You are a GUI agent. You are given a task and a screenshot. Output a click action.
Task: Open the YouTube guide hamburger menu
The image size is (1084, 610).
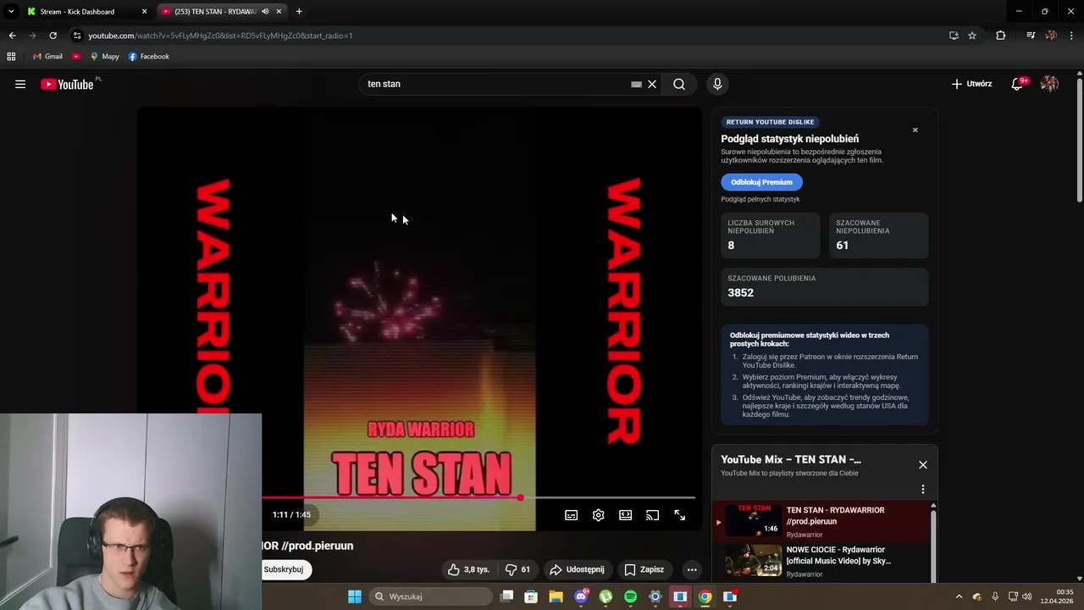(x=20, y=84)
